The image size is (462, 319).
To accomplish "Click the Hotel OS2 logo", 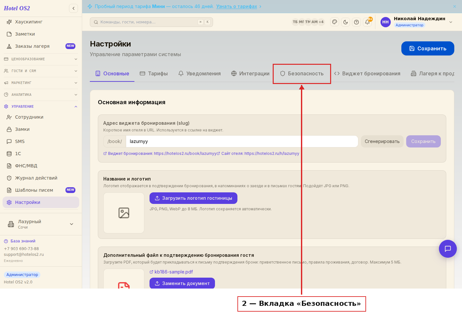I will 17,8.
